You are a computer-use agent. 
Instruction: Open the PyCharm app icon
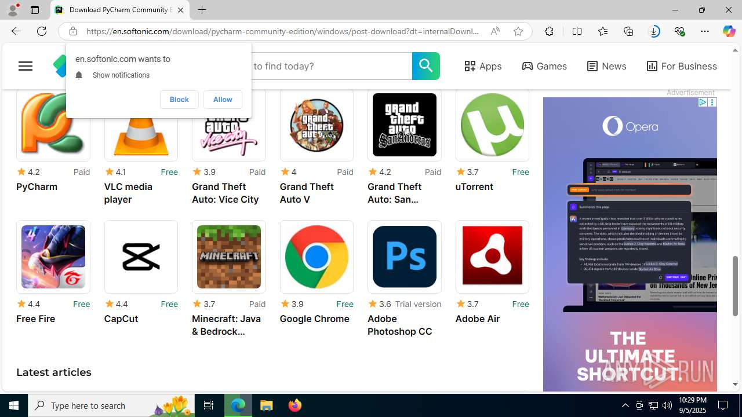[53, 125]
